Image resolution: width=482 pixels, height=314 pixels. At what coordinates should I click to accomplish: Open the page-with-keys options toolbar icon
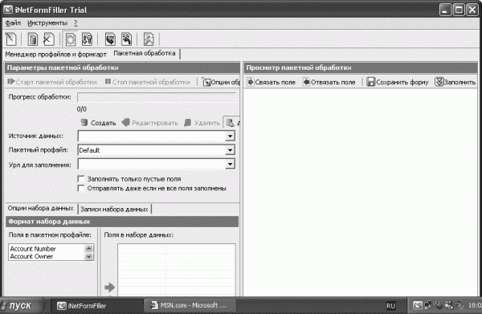[87, 39]
